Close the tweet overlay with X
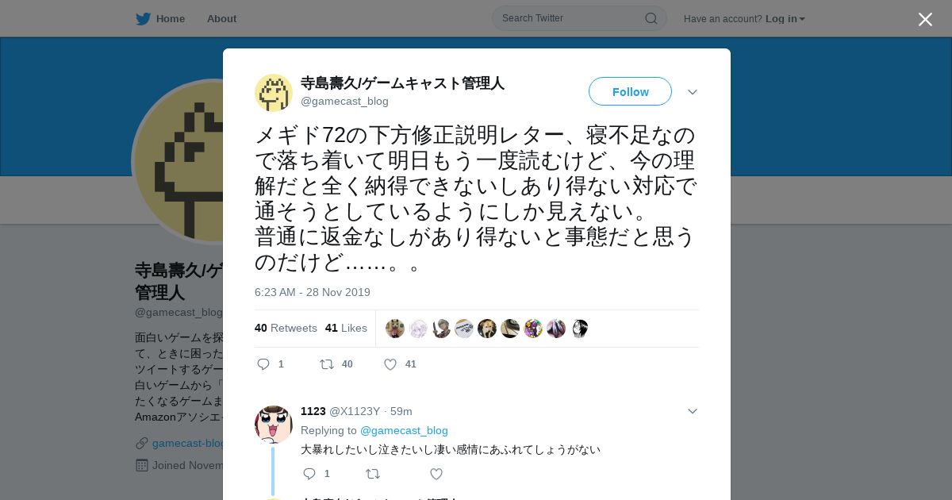The image size is (952, 500). (x=925, y=19)
